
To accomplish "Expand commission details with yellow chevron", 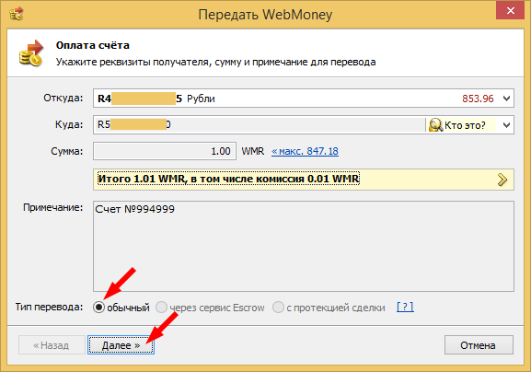I will coord(502,180).
